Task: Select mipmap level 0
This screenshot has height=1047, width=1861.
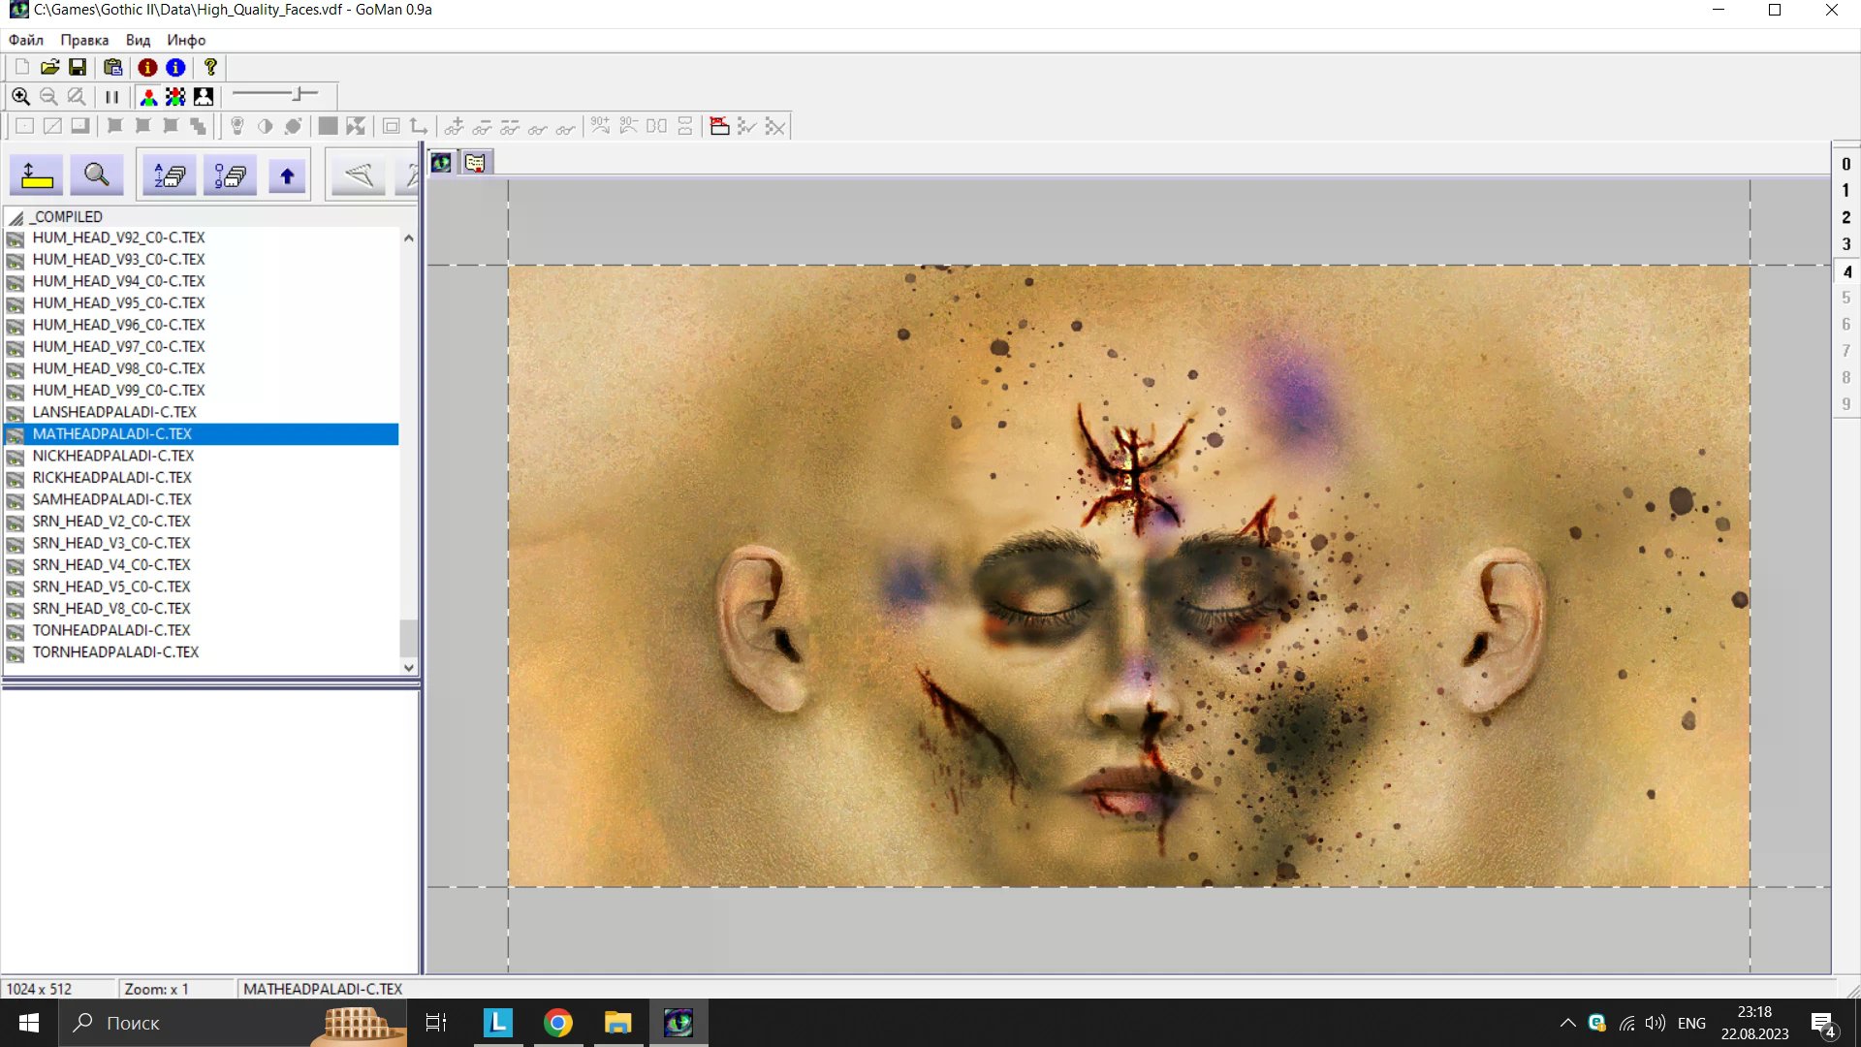Action: coord(1845,164)
